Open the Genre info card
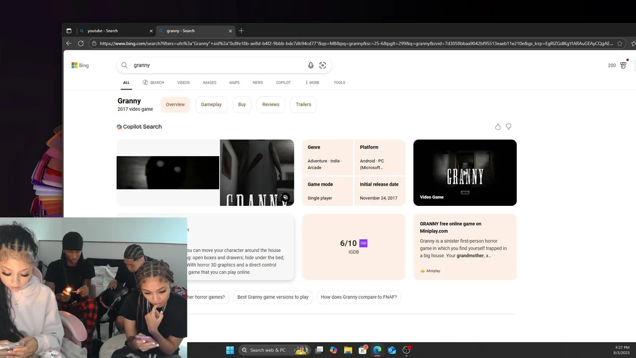Screen dimensions: 636x358 (327, 157)
